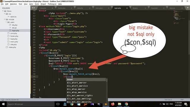Click the PHP syntax selector

point(182,100)
